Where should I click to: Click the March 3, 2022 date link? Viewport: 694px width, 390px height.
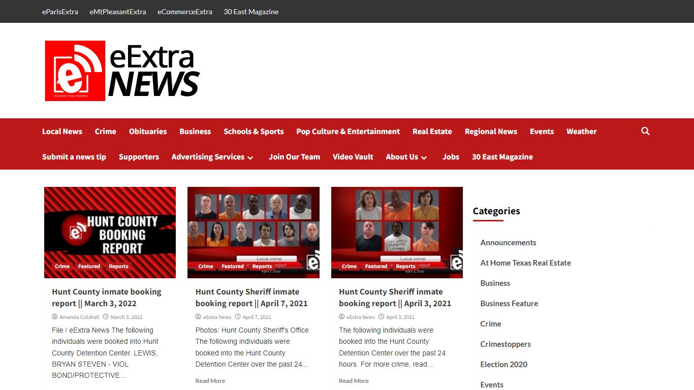coord(127,317)
